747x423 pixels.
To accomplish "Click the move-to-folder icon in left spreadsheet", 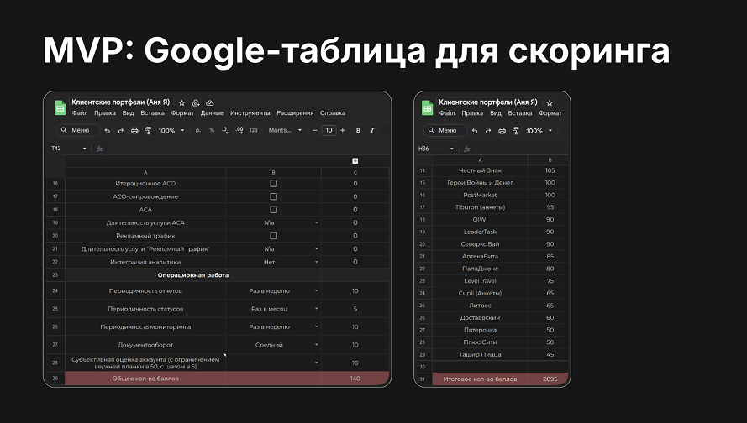I will 196,102.
